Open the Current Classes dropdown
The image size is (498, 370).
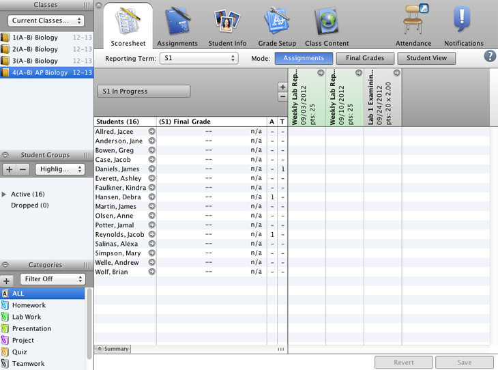[x=46, y=20]
